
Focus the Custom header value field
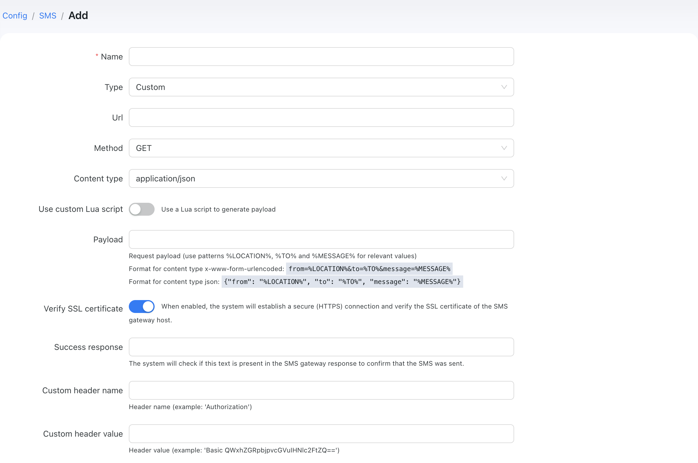(x=321, y=434)
